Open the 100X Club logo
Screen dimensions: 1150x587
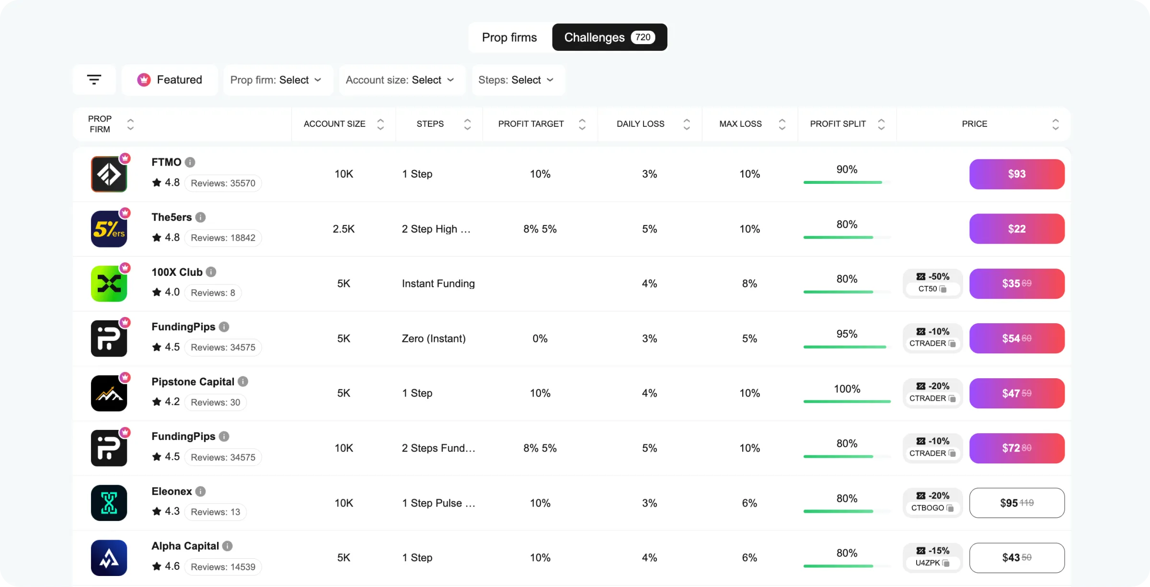(x=109, y=283)
